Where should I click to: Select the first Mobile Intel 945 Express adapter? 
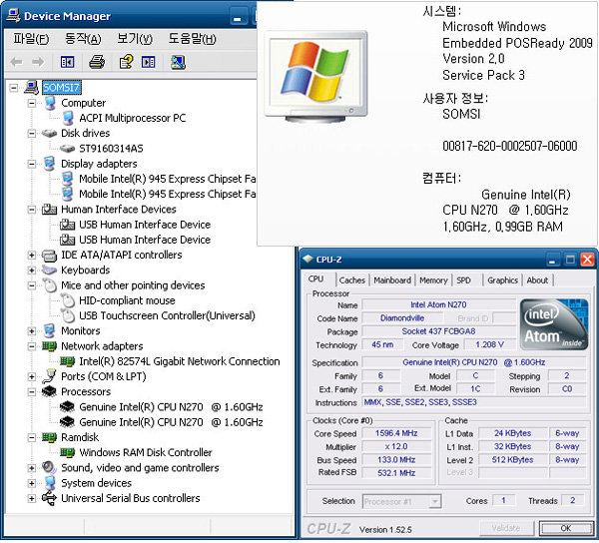(168, 179)
